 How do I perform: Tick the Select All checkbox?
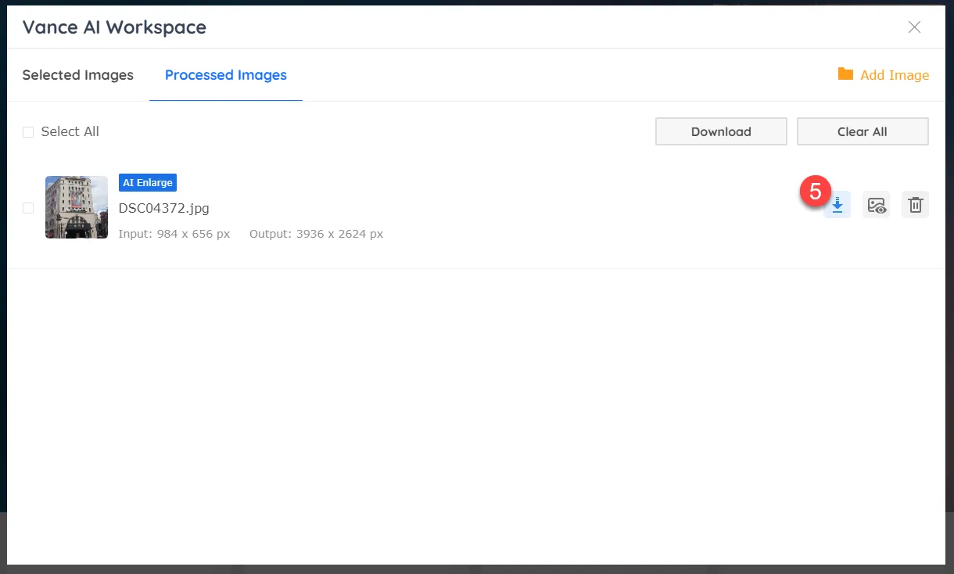pos(28,132)
